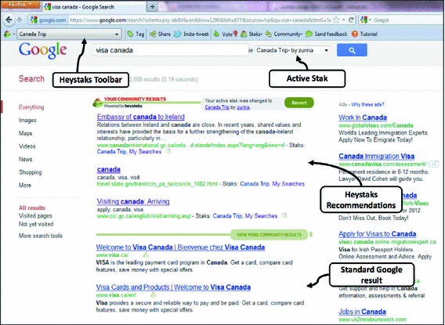Open Embassy of canada to Ireland result
The image size is (445, 325).
point(141,117)
